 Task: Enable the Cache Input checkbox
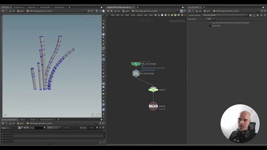(x=210, y=26)
